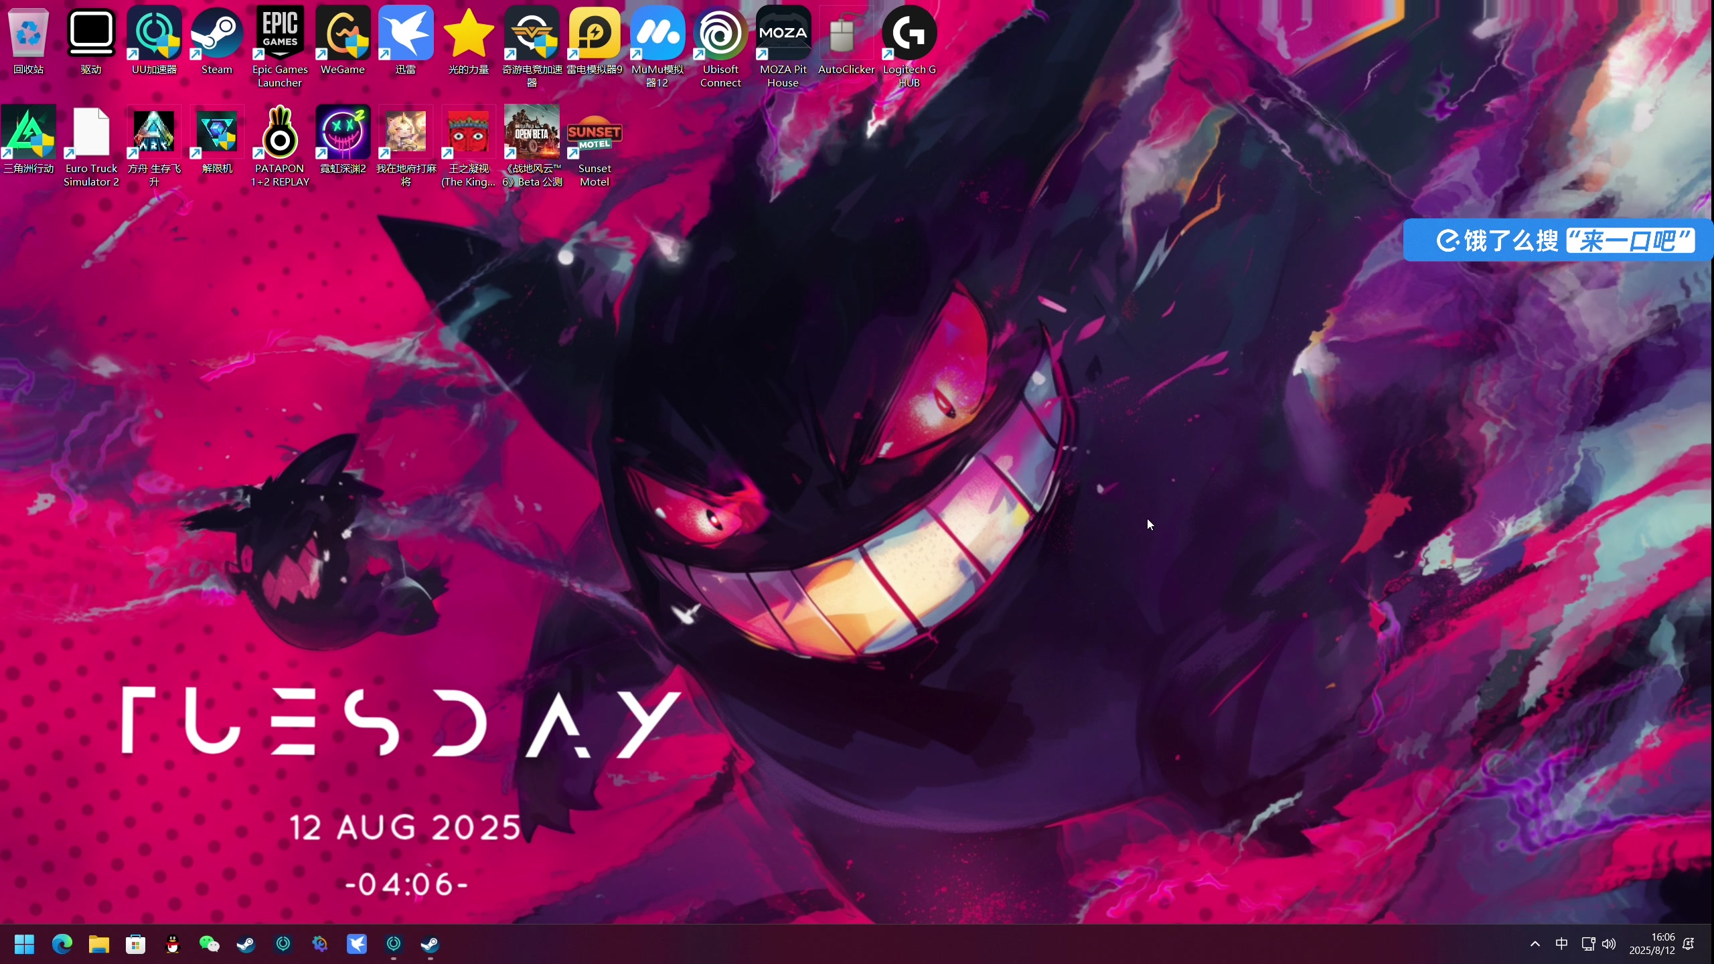Open the Windows Start menu
Image resolution: width=1714 pixels, height=964 pixels.
(25, 944)
